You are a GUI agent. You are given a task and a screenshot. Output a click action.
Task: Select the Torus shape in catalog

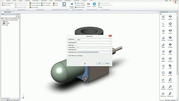[x=163, y=74]
